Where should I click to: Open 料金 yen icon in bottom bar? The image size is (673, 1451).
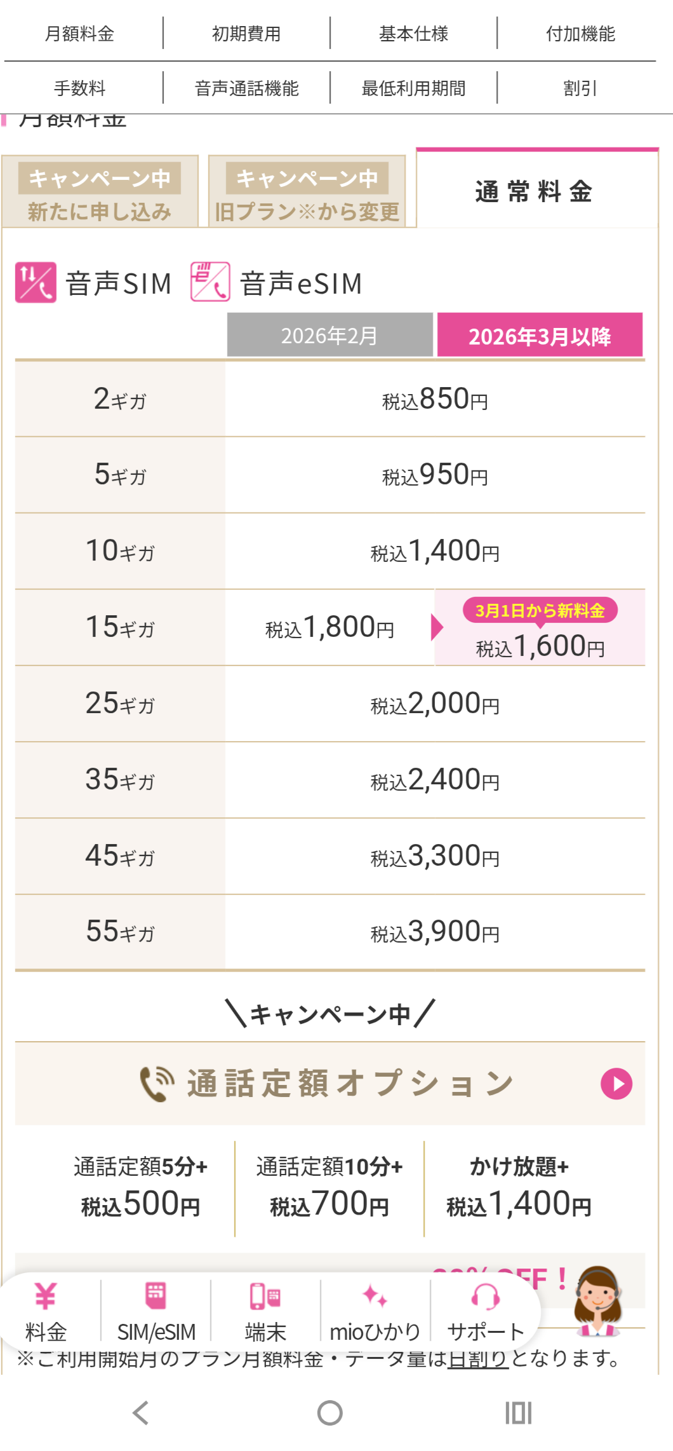(46, 1297)
